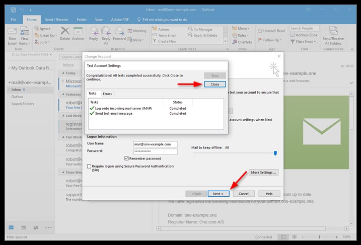Click the Reply icon
This screenshot has width=361, height=245.
point(94,31)
